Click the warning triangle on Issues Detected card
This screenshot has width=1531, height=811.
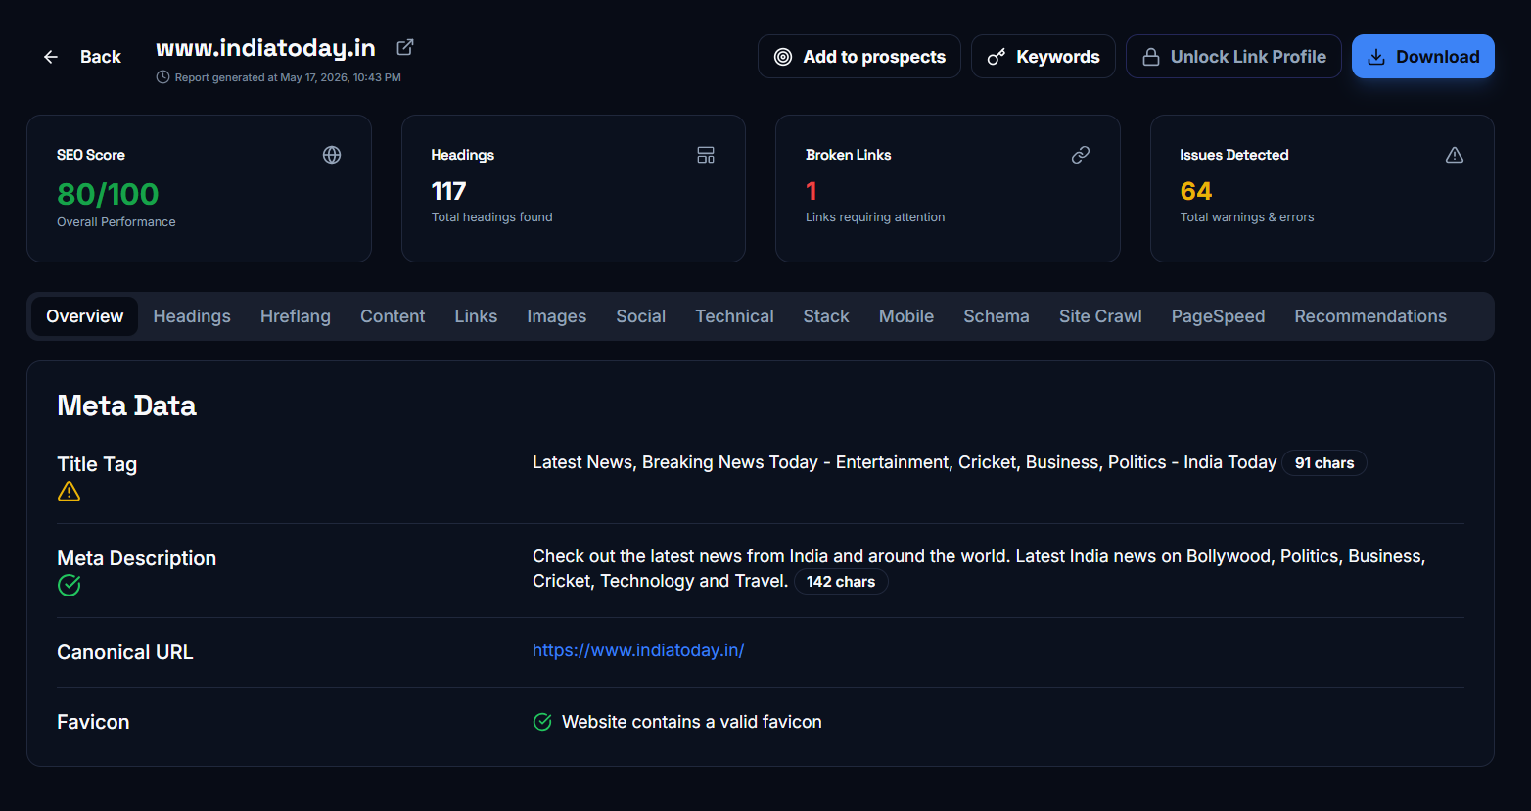click(1455, 155)
